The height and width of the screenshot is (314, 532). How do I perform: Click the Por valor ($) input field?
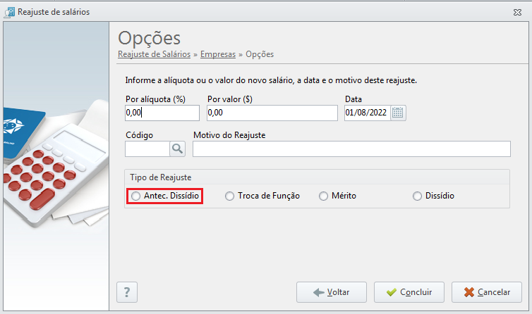[272, 113]
